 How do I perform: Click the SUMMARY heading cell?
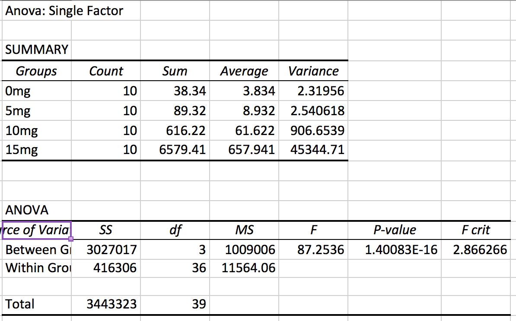[x=36, y=50]
